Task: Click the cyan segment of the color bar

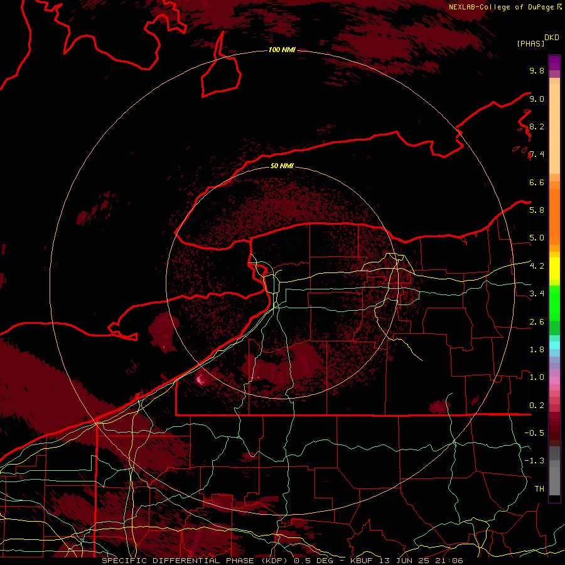Action: click(x=554, y=345)
